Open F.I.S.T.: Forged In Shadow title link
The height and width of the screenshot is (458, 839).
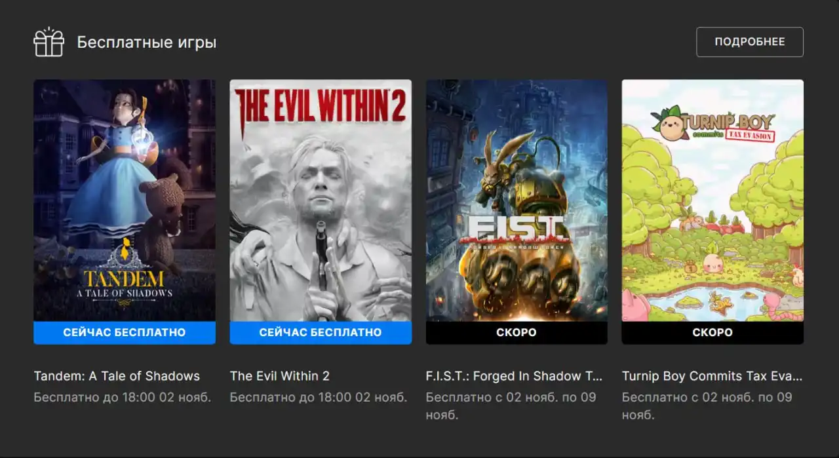pos(514,376)
